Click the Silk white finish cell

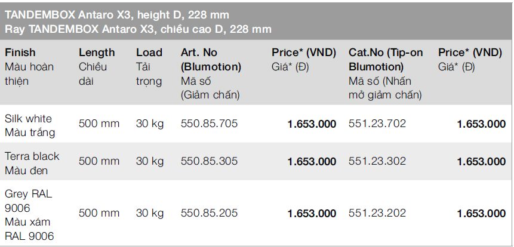29,125
